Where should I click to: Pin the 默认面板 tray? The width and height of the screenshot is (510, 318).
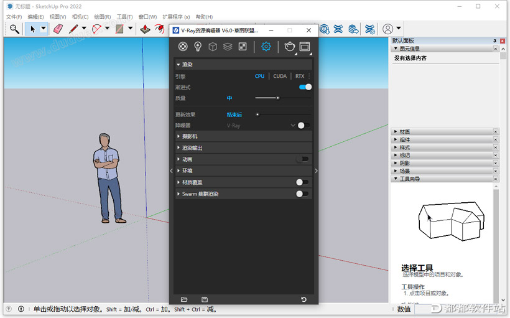[x=494, y=40]
